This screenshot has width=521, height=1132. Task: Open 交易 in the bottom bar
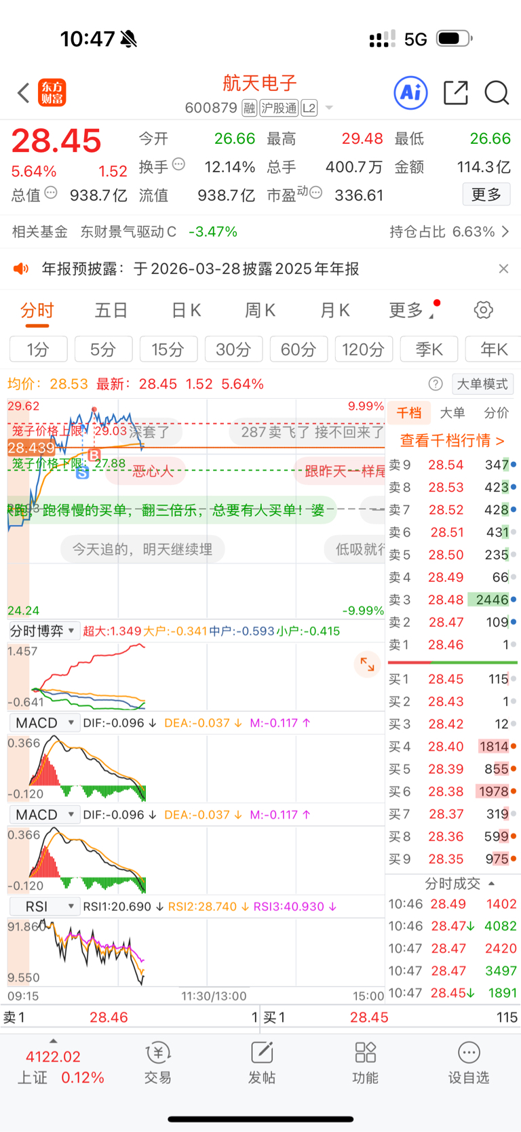158,1063
